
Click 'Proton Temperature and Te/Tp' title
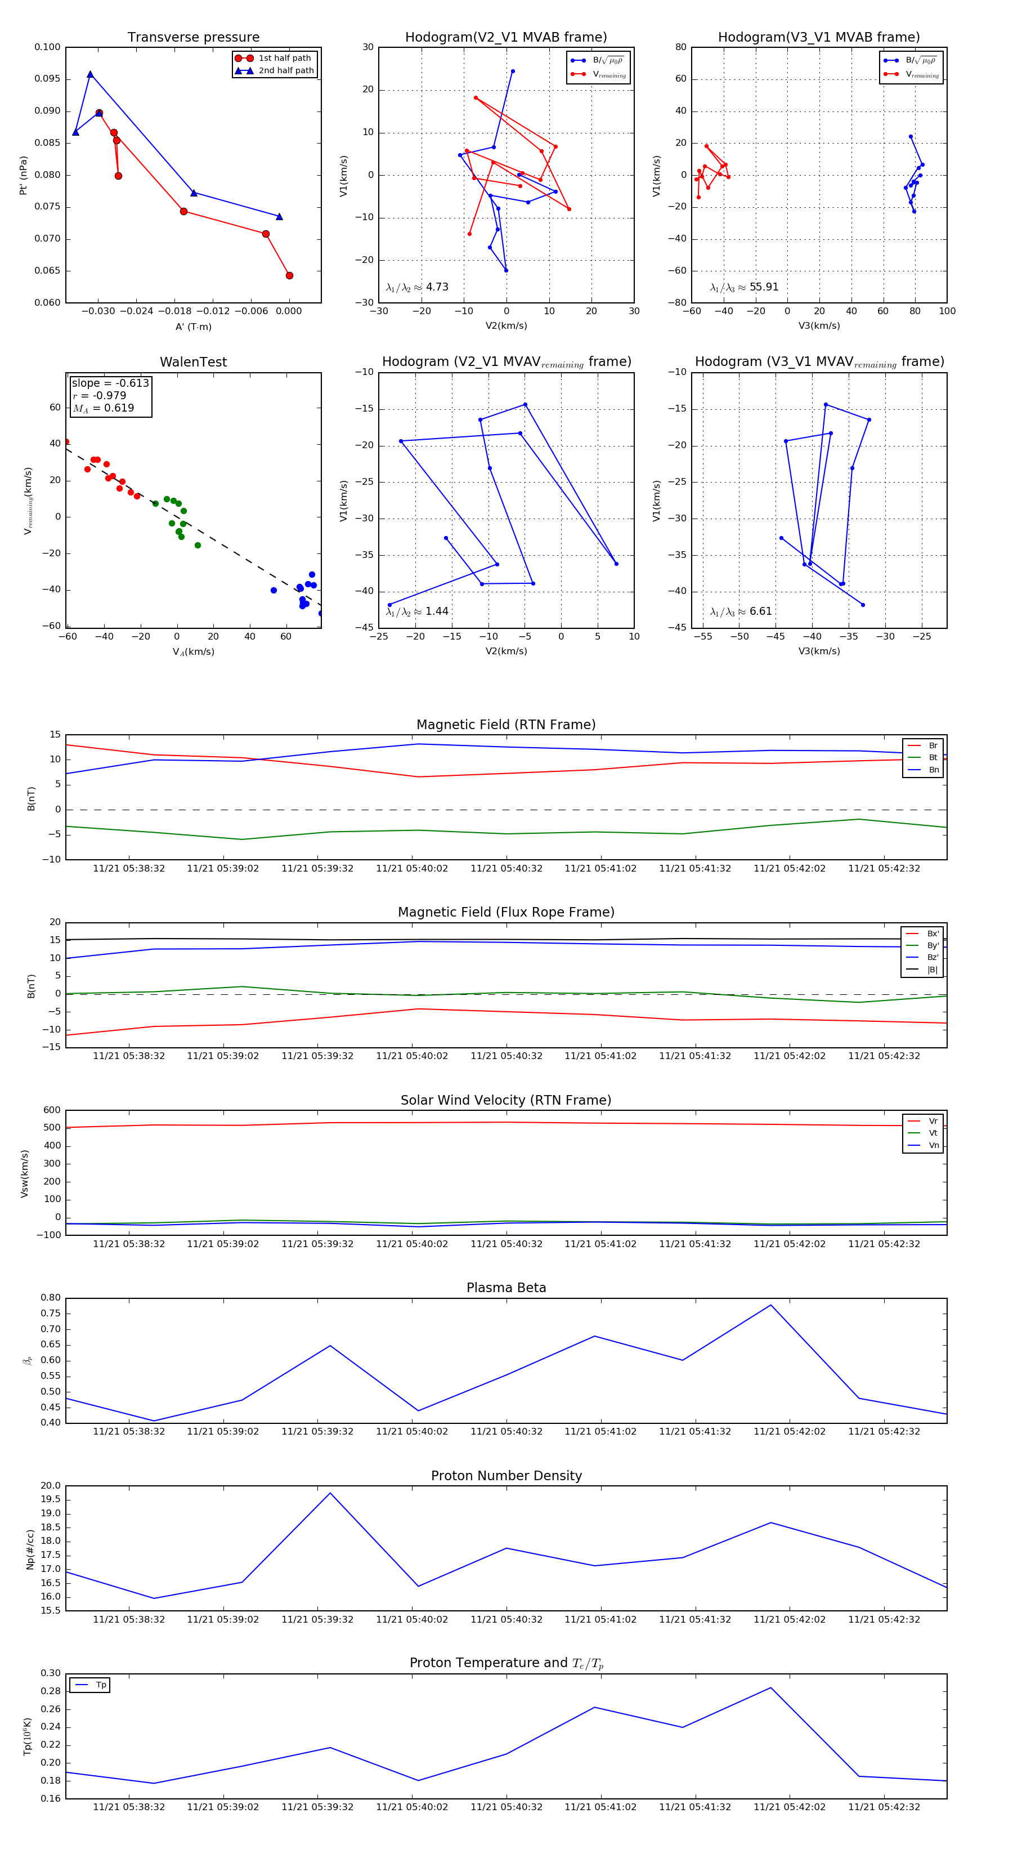[x=506, y=1663]
